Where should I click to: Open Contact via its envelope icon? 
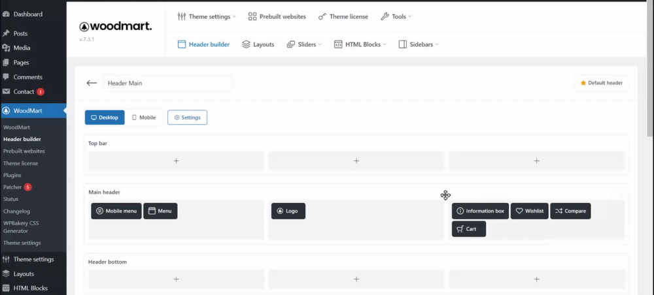6,91
